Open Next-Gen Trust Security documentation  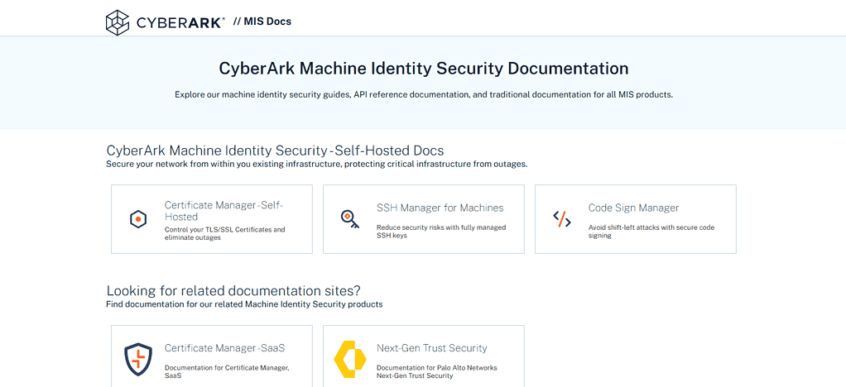pos(431,348)
